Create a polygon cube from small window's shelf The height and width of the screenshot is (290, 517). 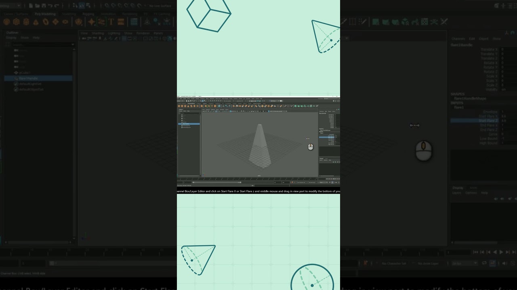point(182,106)
